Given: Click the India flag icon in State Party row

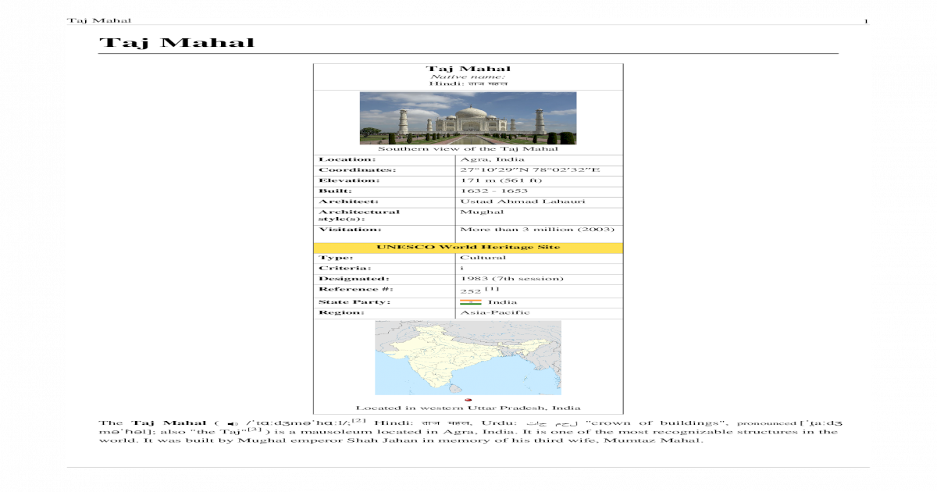Looking at the screenshot, I should tap(470, 302).
